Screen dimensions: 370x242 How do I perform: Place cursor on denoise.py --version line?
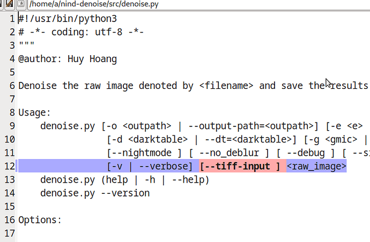coord(95,193)
